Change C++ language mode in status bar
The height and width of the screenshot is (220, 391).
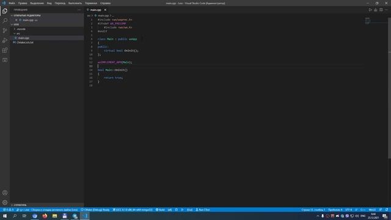(x=363, y=210)
